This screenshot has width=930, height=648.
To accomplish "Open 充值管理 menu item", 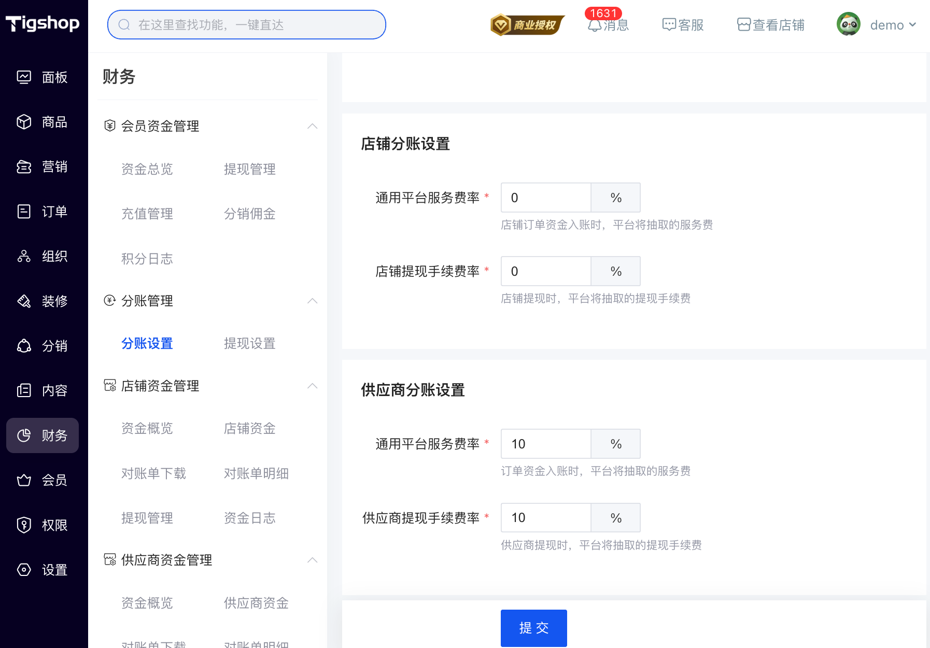I will coord(147,214).
